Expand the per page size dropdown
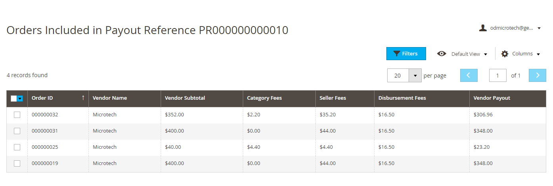Screen dimensions: 553x186 [415, 76]
